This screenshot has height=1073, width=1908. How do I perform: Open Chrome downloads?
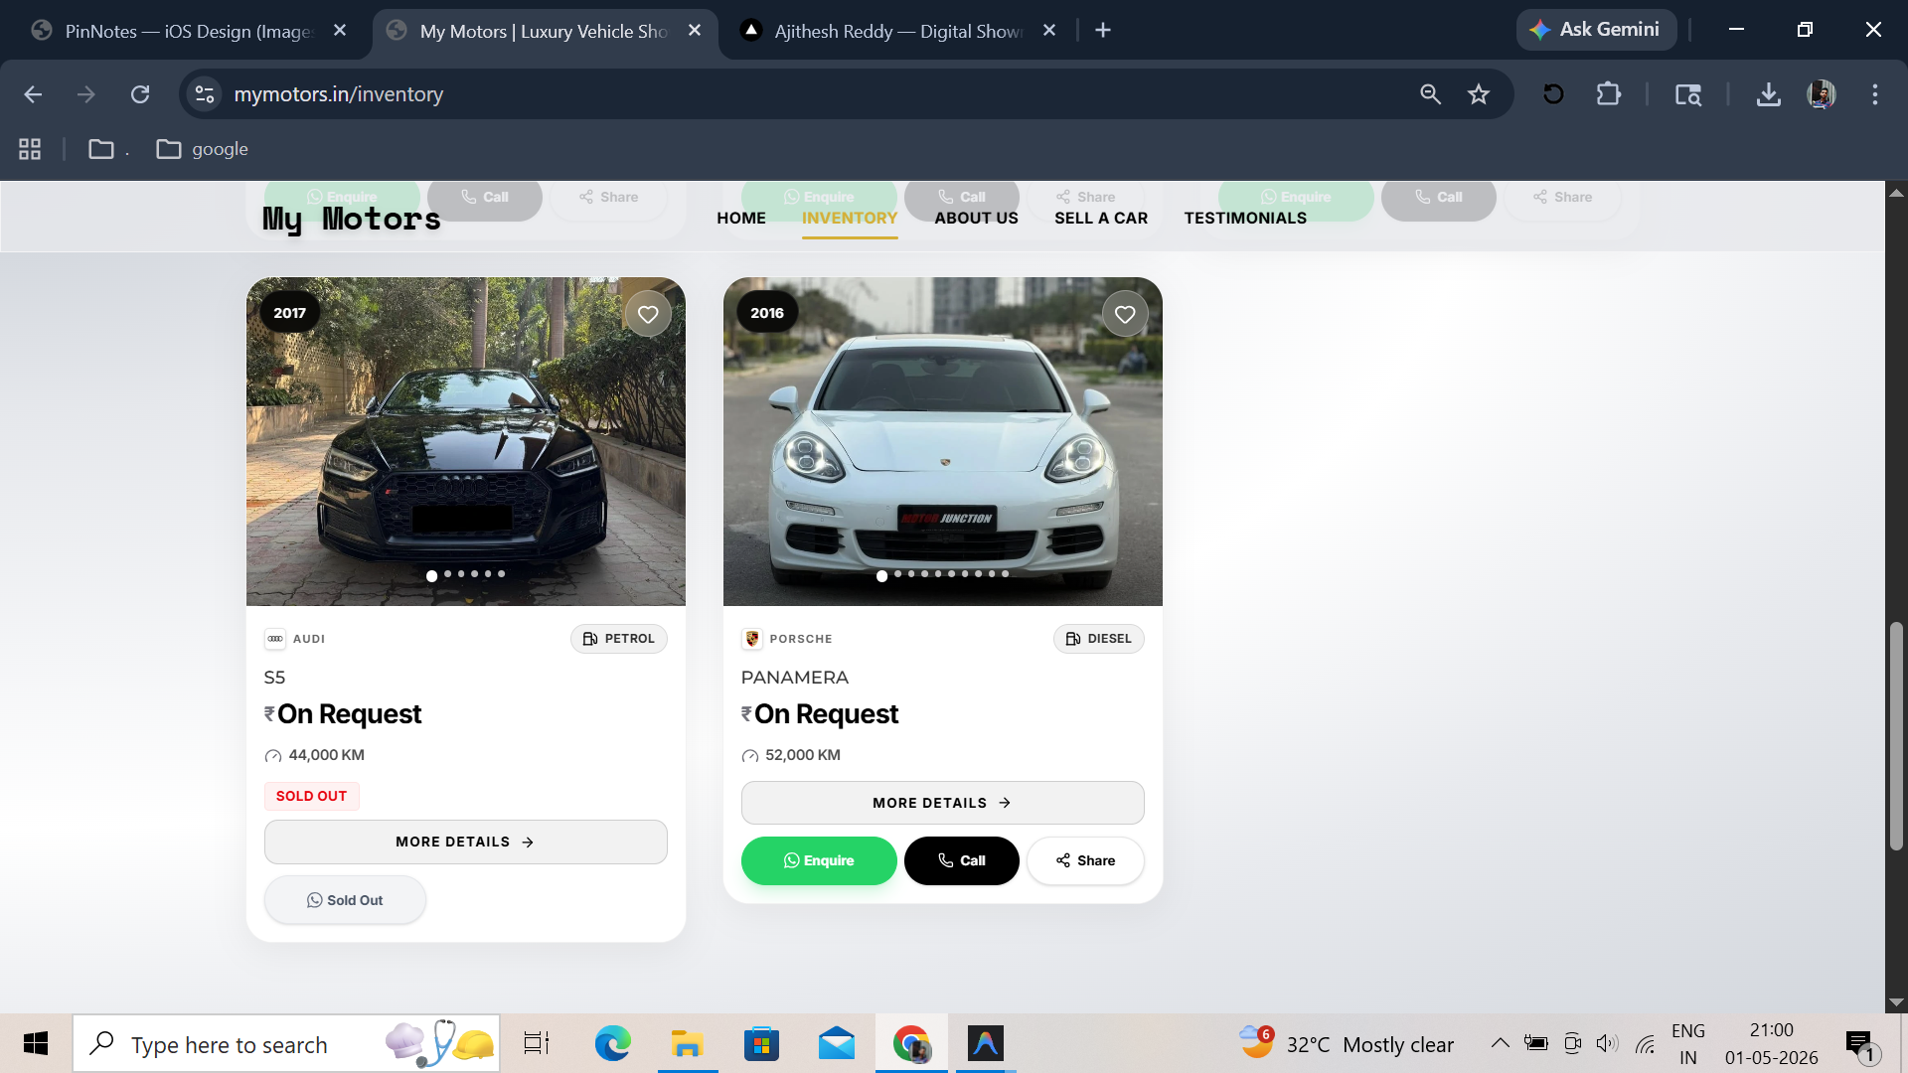pos(1769,94)
